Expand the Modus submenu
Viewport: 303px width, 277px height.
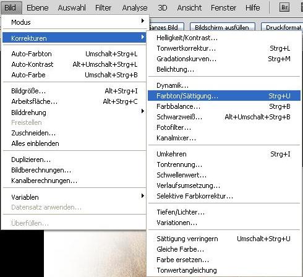tap(74, 22)
